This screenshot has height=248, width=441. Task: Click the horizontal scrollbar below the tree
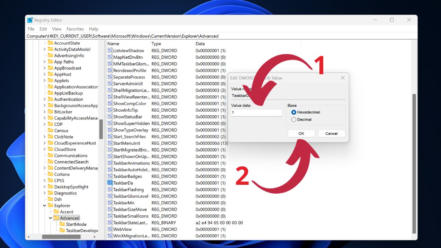(x=61, y=237)
